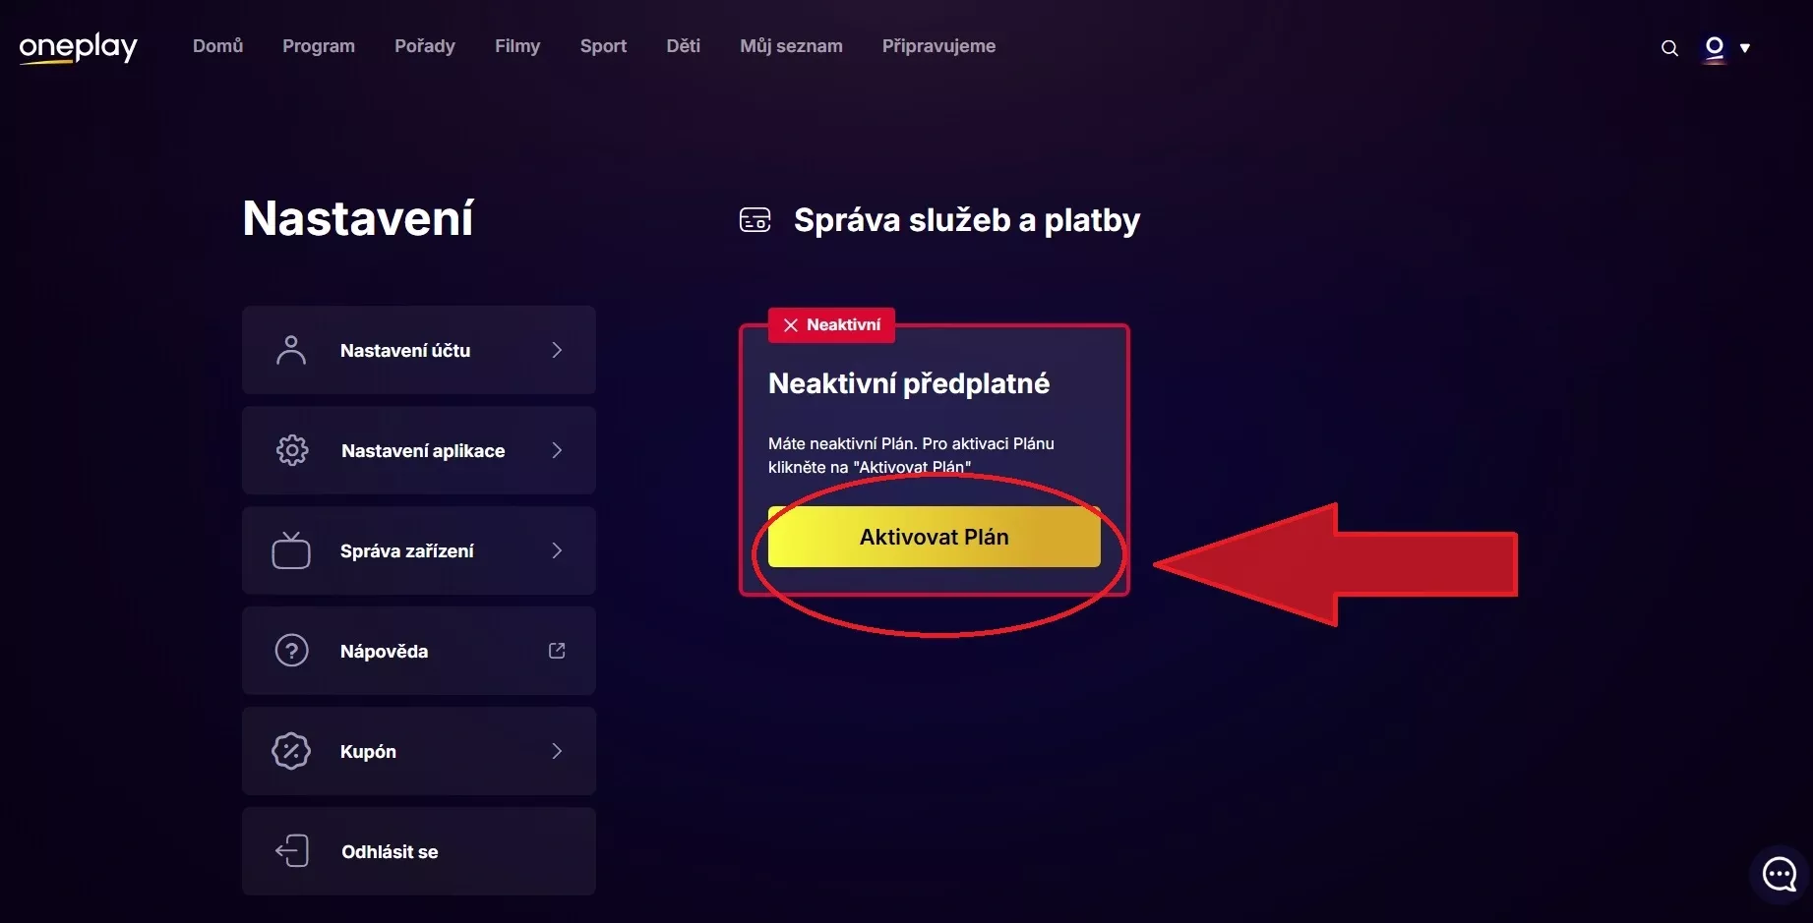Click the TV icon for Správa zařízení
This screenshot has width=1813, height=923.
click(291, 550)
